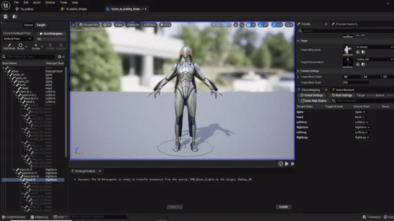Click the Create bone plus icon
394x221 pixels.
[x=36, y=45]
